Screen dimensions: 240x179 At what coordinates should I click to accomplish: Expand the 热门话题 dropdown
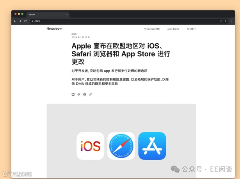tap(191, 29)
